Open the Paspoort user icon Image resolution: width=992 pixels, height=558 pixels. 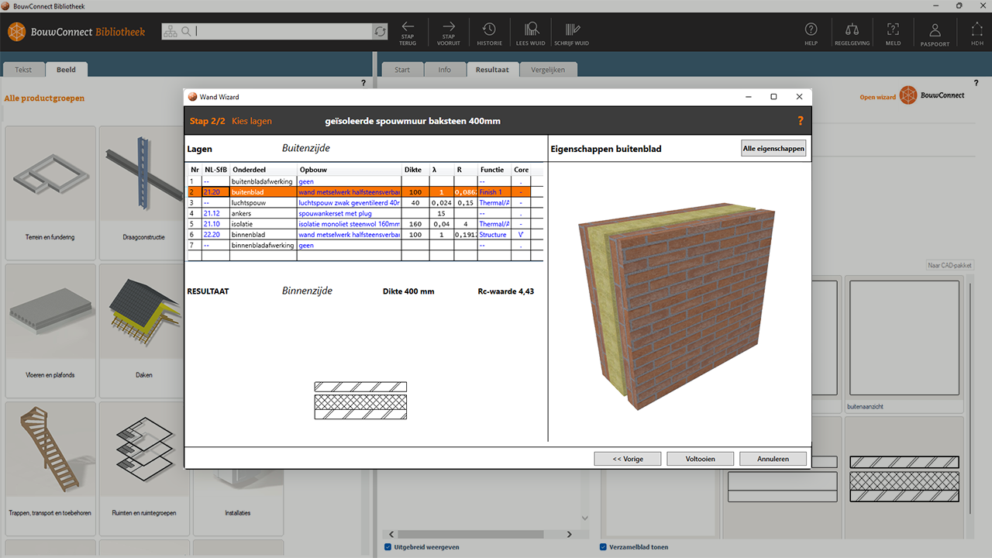click(x=935, y=29)
